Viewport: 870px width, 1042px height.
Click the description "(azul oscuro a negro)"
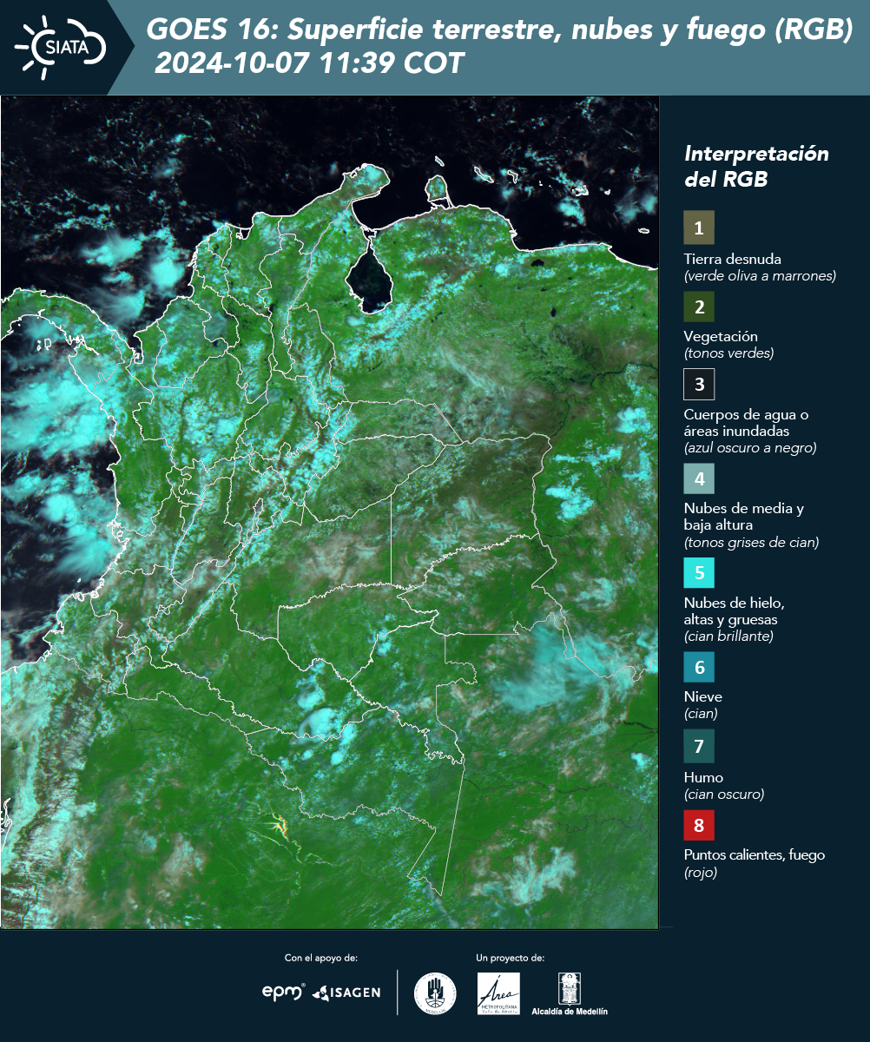tap(750, 448)
